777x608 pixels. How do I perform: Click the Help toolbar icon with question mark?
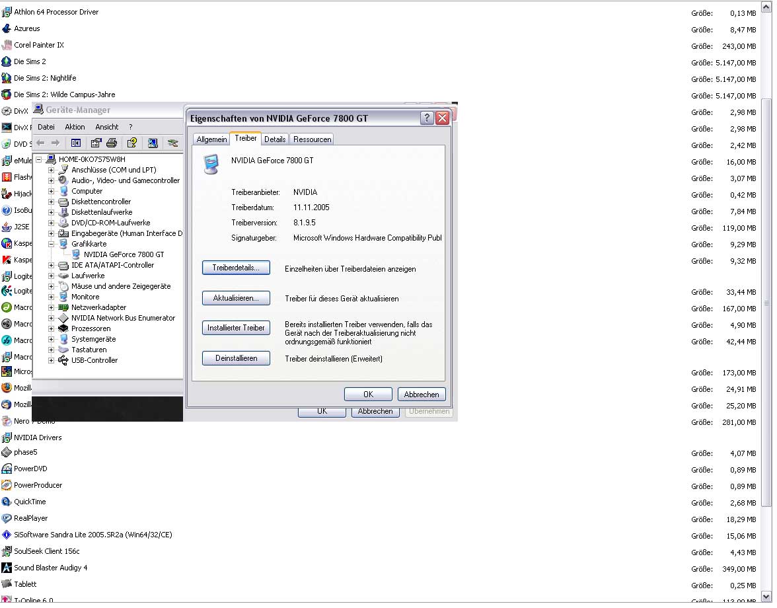(x=132, y=143)
